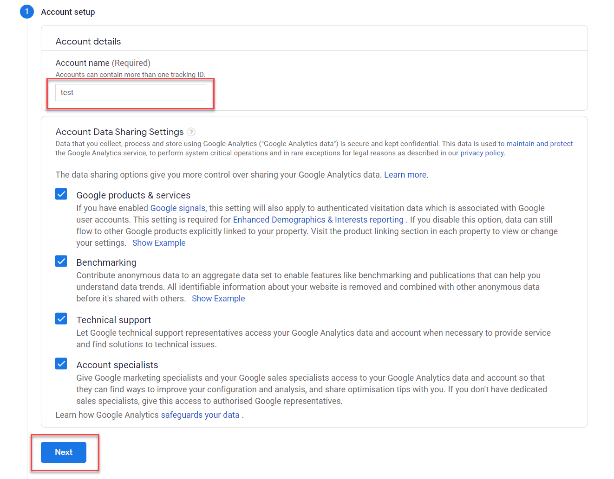This screenshot has width=614, height=479.
Task: Open the Google signals link
Action: coord(177,208)
